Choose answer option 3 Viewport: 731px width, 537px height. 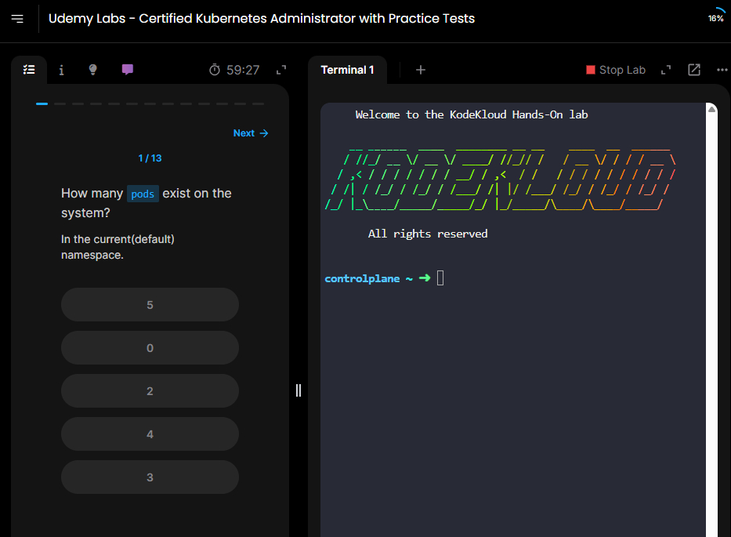pyautogui.click(x=150, y=477)
